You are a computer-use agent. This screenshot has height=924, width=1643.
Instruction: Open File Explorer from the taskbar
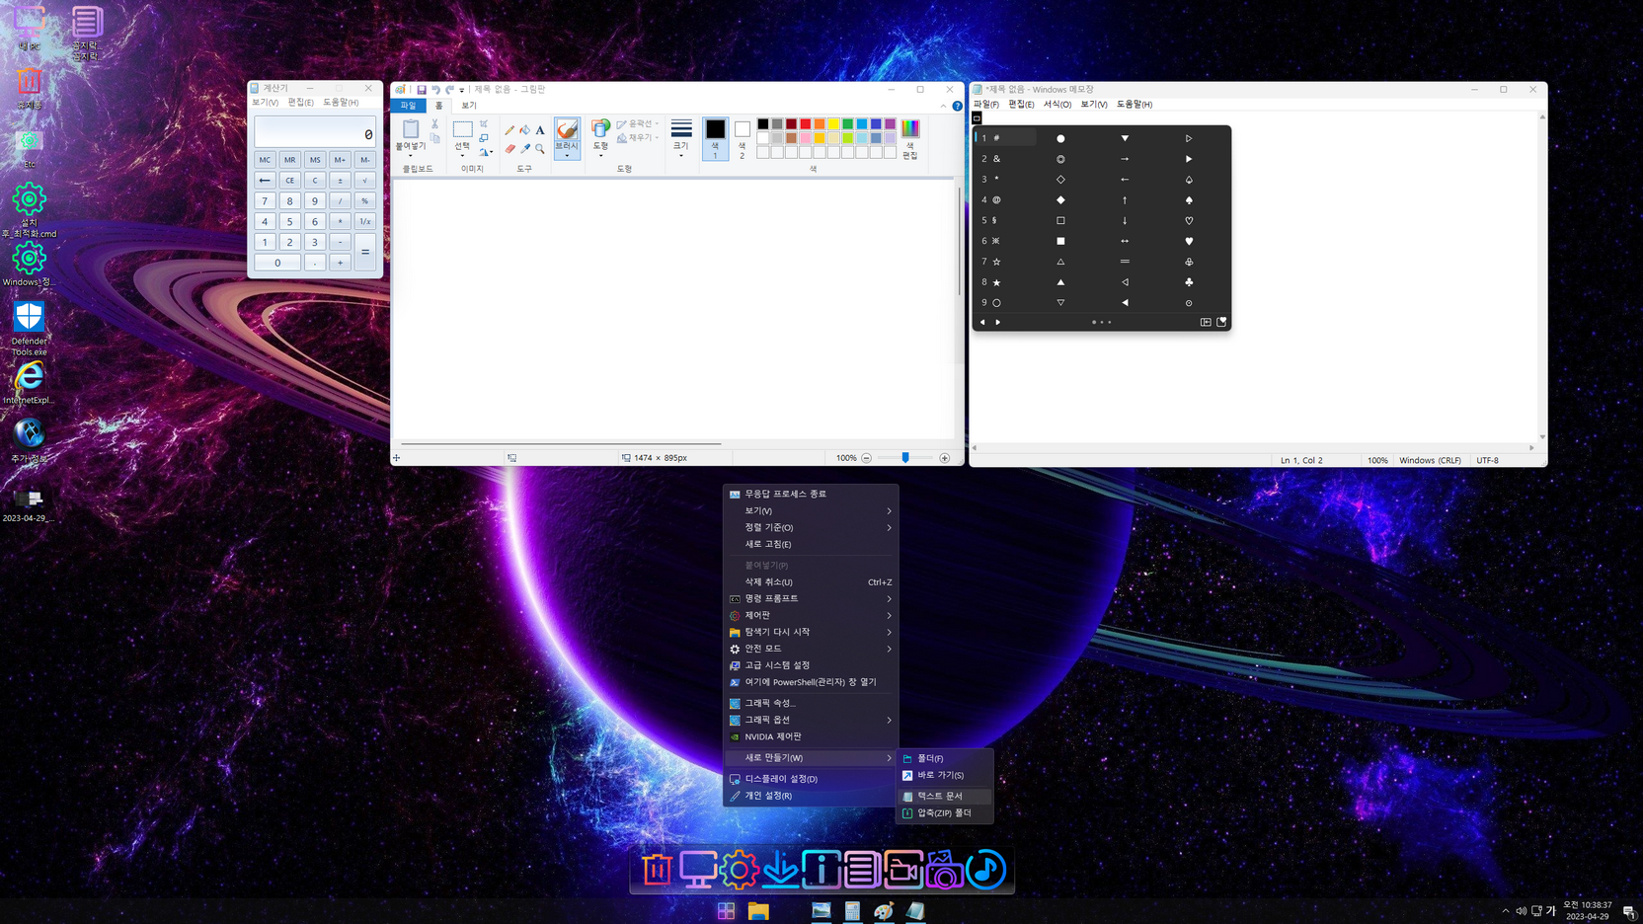tap(758, 911)
